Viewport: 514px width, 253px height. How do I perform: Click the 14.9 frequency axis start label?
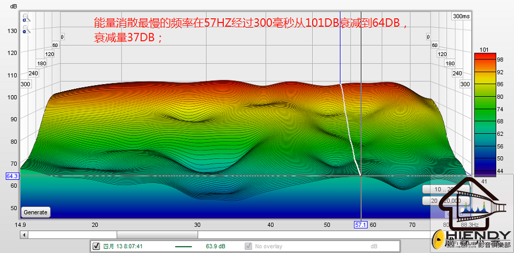(20, 225)
